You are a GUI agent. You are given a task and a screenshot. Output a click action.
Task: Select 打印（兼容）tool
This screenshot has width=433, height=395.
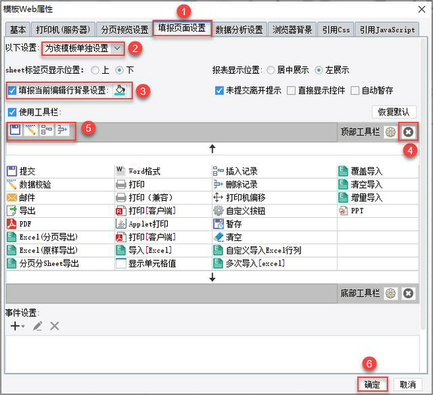(144, 197)
